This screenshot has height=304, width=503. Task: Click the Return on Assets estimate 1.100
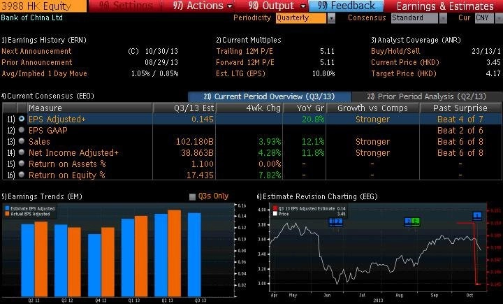point(202,164)
